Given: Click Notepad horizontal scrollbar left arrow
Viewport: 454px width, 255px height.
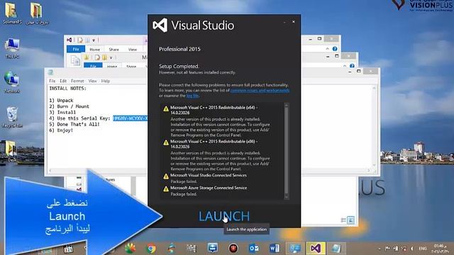Looking at the screenshot, I should pos(50,171).
